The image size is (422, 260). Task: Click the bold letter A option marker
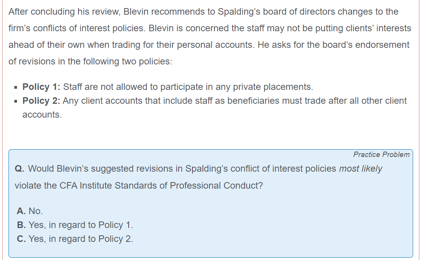pyautogui.click(x=21, y=211)
